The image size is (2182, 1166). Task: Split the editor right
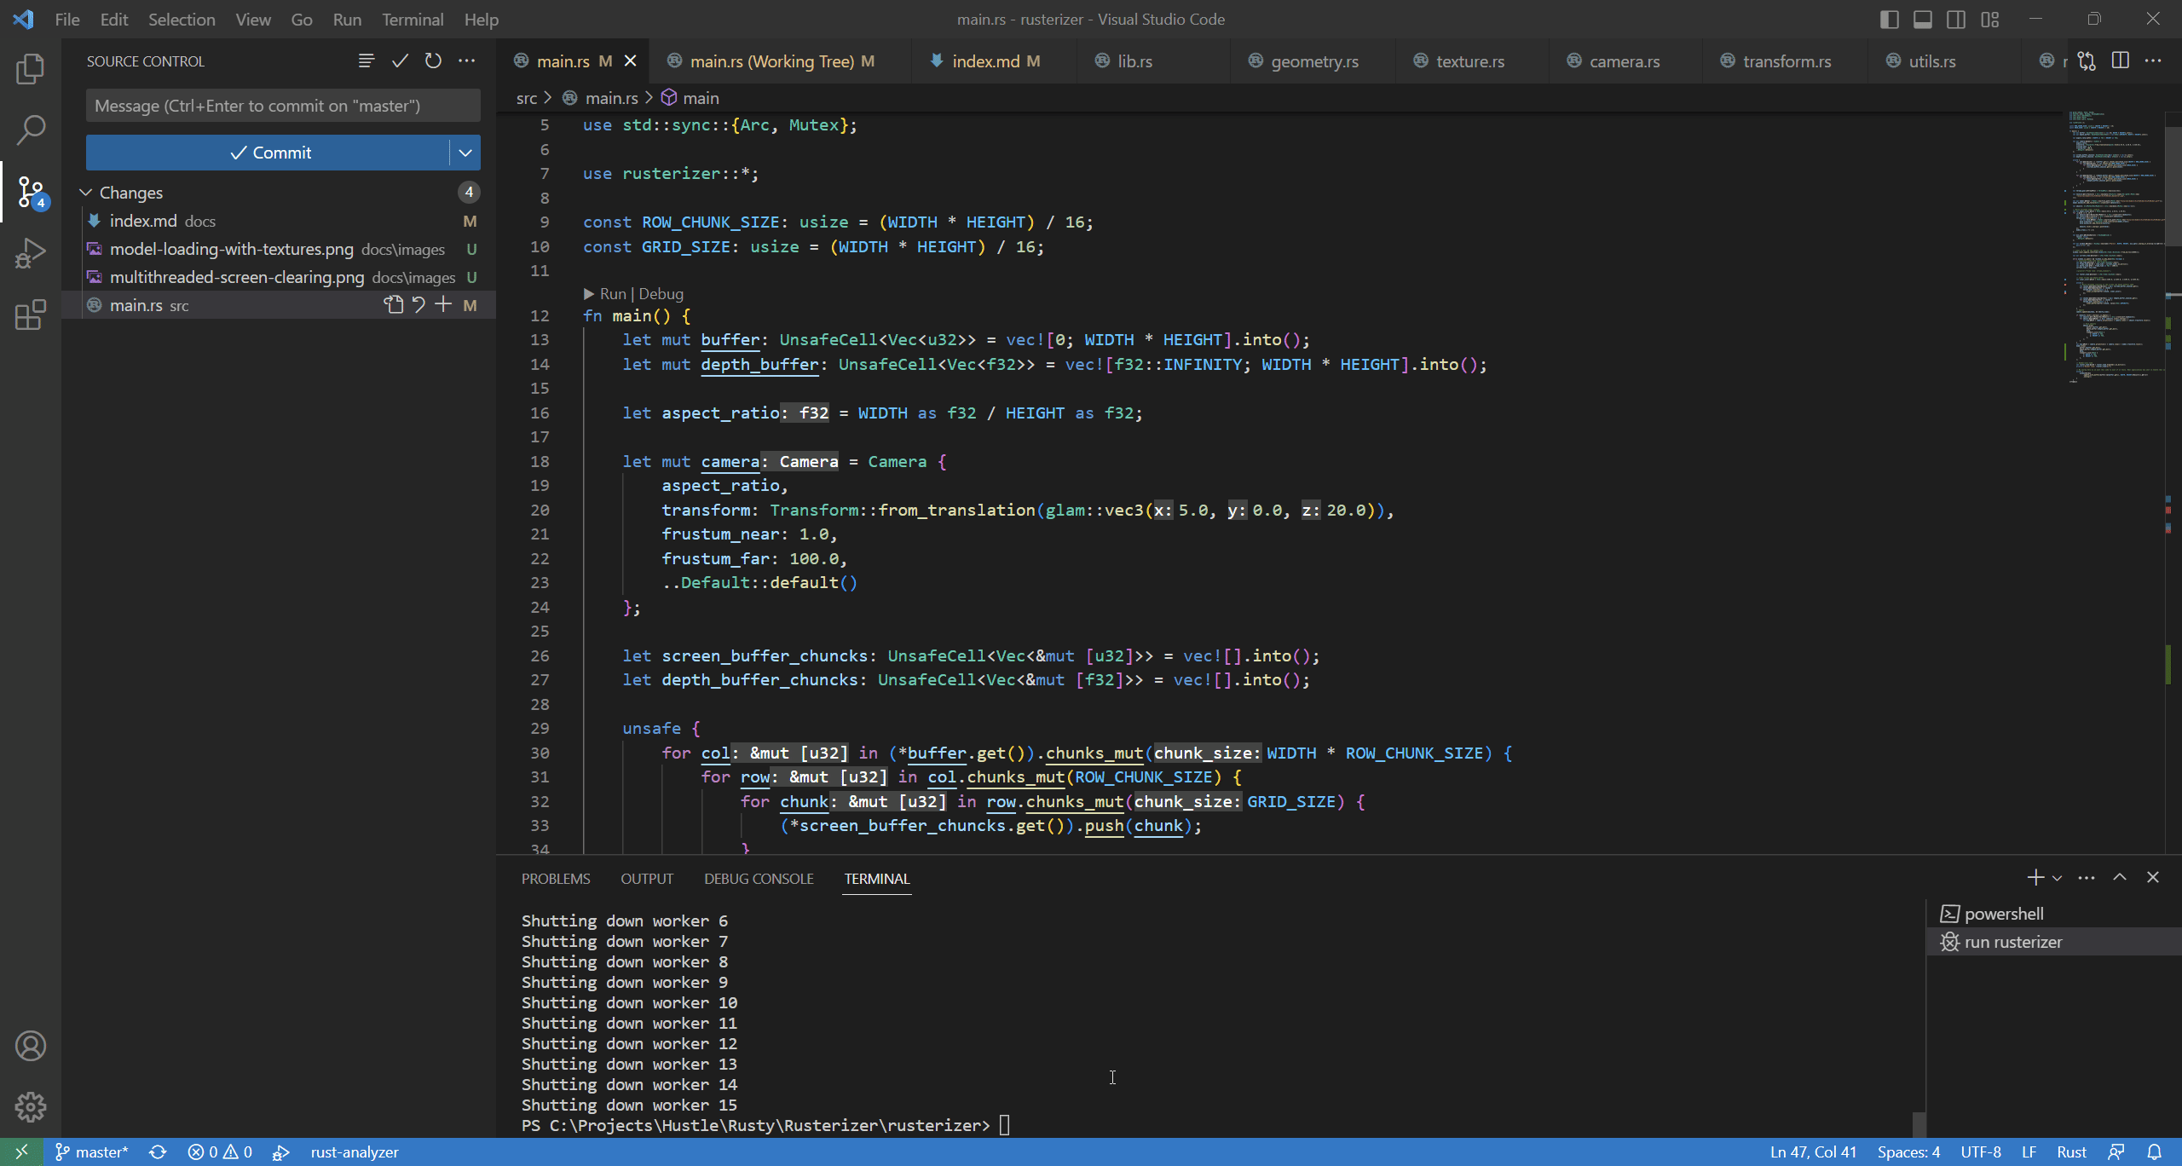(x=2121, y=61)
